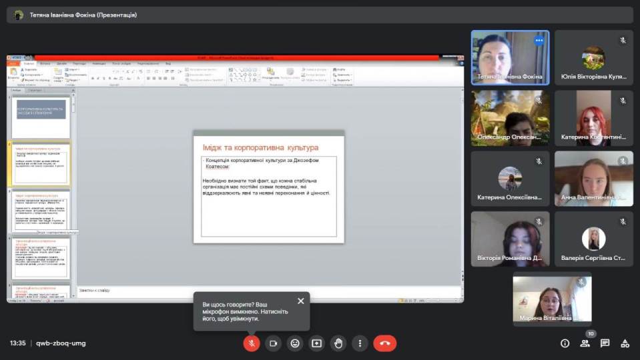This screenshot has height=360, width=640.
Task: Click the slide title Імідж та корпоративна культура
Action: click(x=260, y=147)
